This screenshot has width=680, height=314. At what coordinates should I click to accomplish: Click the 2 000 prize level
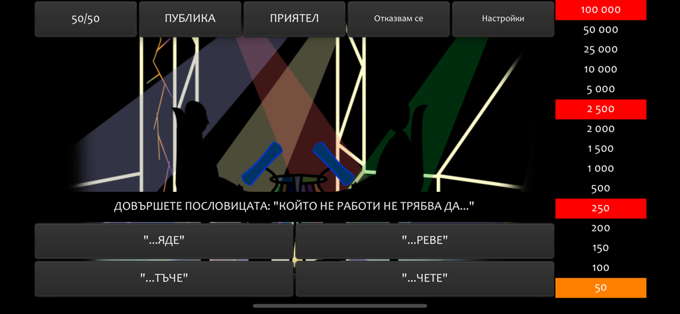(600, 129)
